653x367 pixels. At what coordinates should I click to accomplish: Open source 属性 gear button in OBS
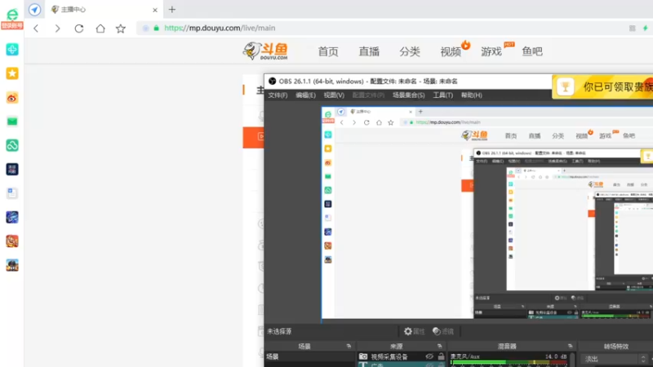pyautogui.click(x=415, y=331)
